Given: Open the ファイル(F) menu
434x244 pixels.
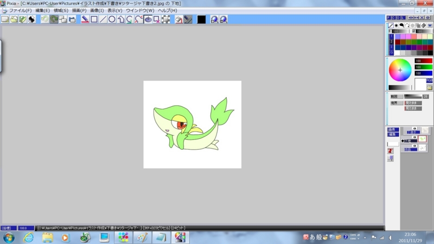Looking at the screenshot, I should [21, 10].
